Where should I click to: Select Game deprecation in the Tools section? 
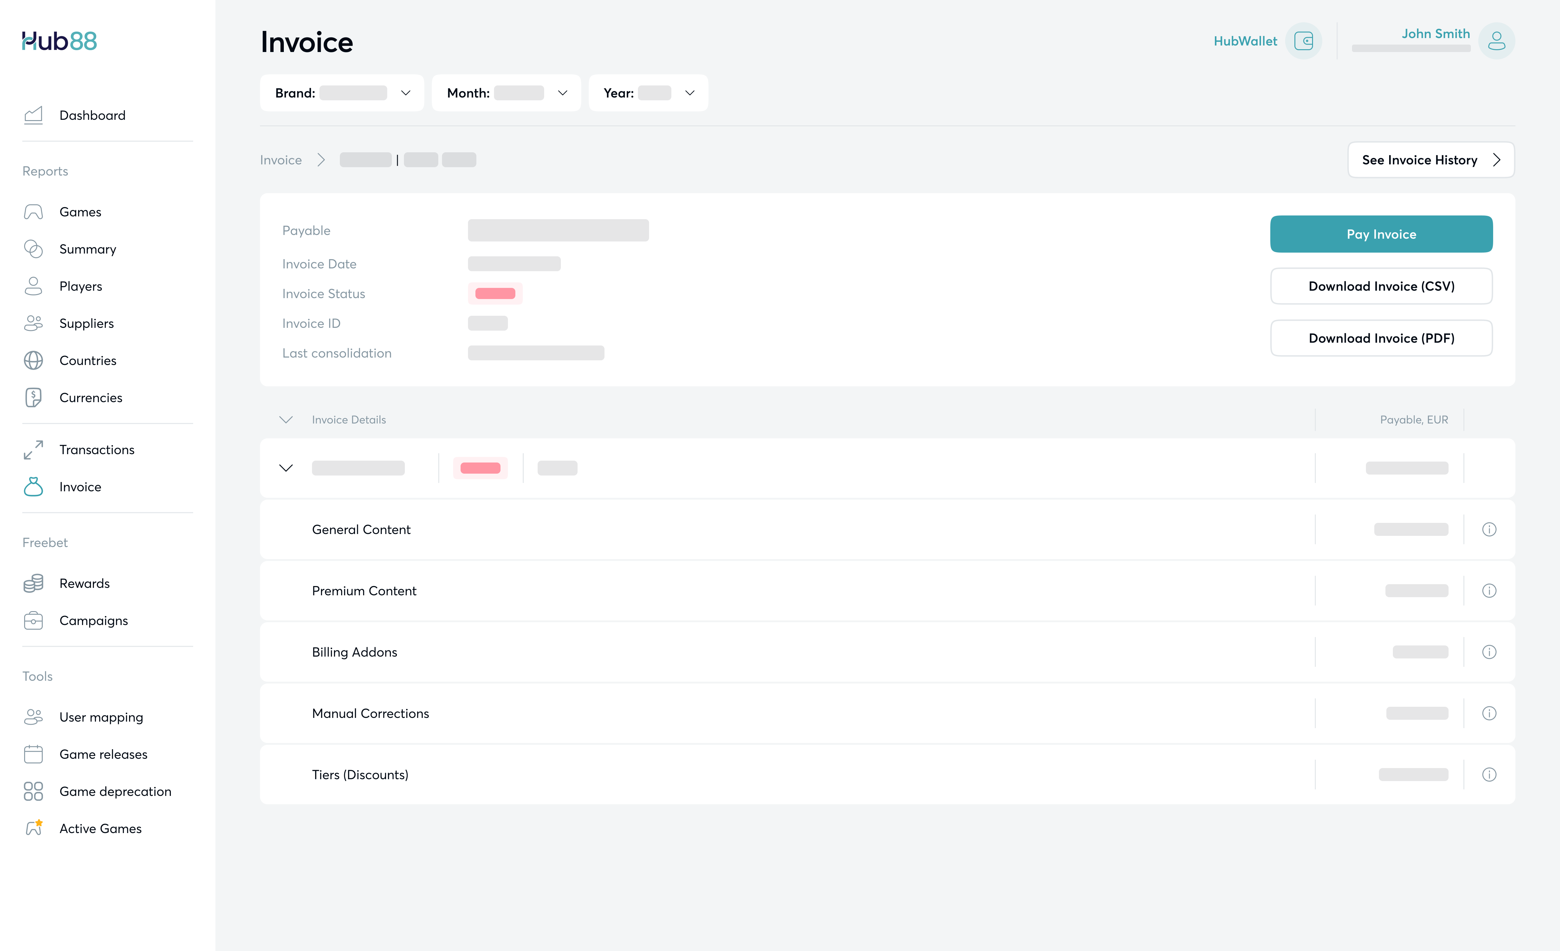115,792
